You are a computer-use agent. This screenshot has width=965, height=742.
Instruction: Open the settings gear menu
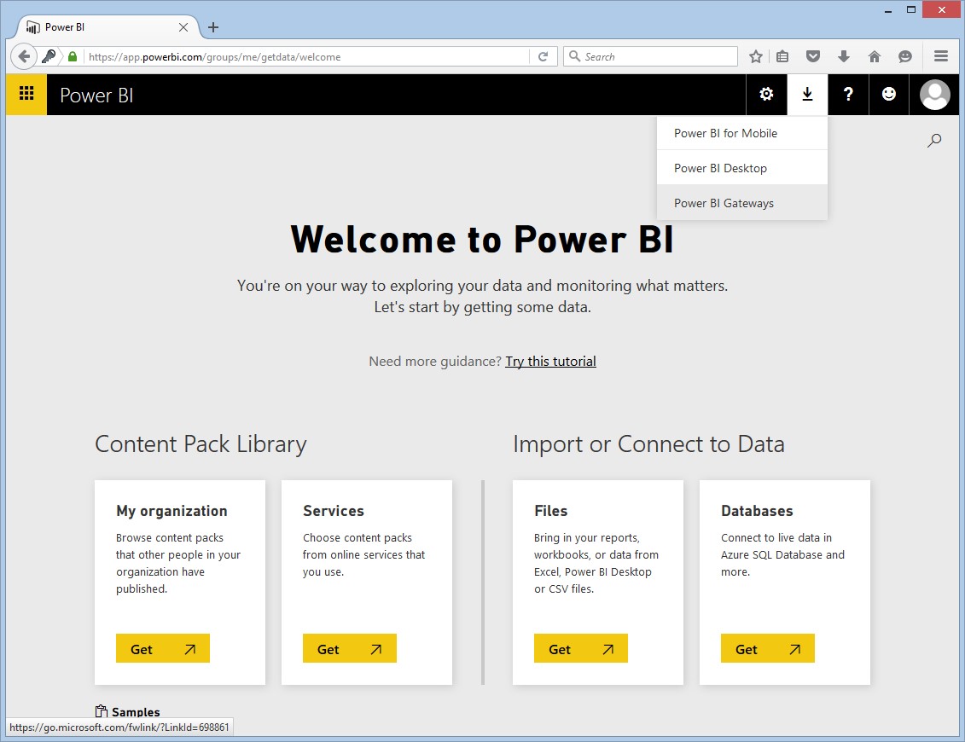click(766, 94)
